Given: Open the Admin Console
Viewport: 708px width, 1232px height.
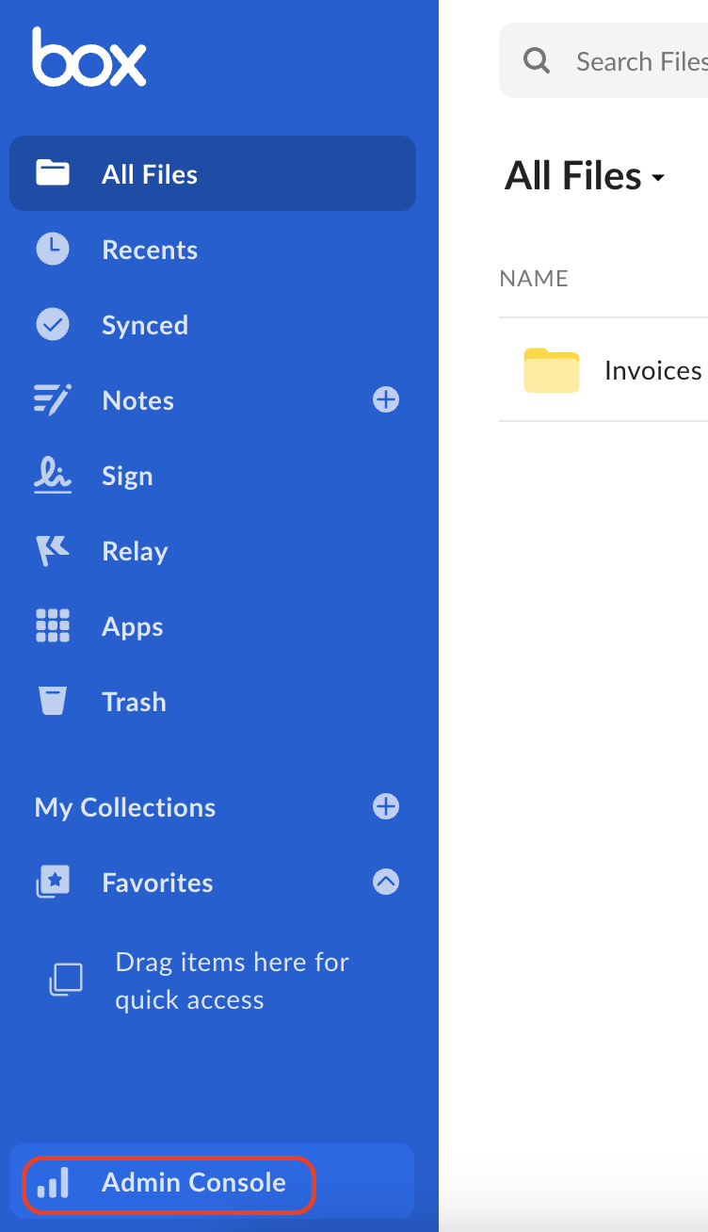Looking at the screenshot, I should point(193,1182).
